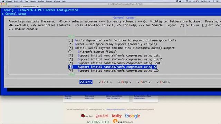The width and height of the screenshot is (221, 124).
Task: Click the <Select> button
Action: [x=86, y=82]
